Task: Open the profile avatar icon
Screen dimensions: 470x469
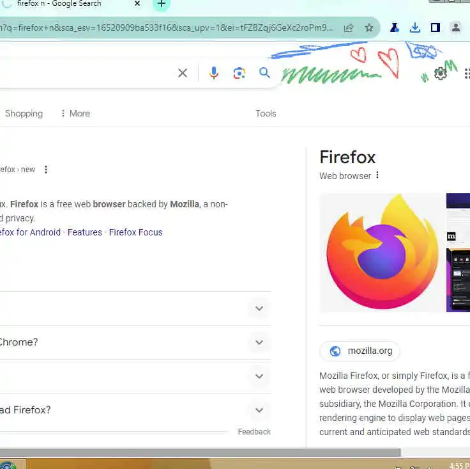Action: [455, 28]
